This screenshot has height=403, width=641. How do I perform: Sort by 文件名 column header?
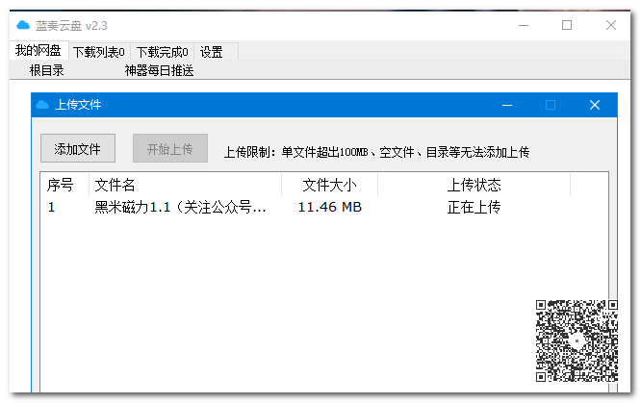pyautogui.click(x=185, y=186)
